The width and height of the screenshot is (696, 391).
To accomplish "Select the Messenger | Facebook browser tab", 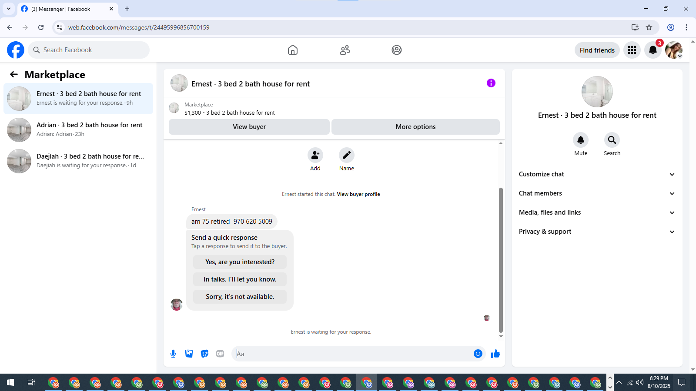I will tap(67, 9).
